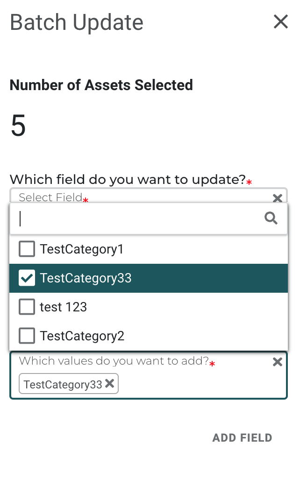Select the TestCategory1 option label
300x493 pixels.
tap(82, 249)
